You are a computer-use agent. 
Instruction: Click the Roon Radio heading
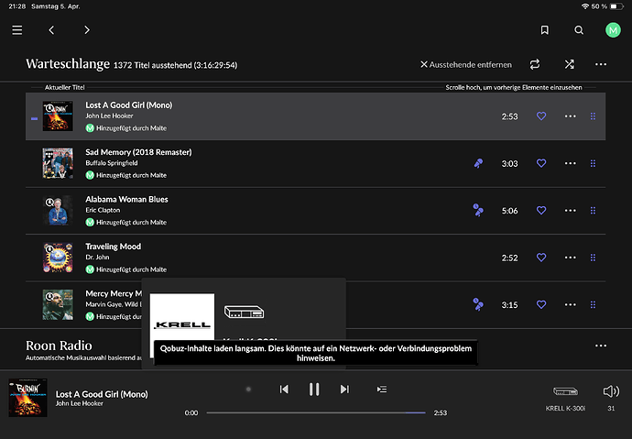(59, 346)
